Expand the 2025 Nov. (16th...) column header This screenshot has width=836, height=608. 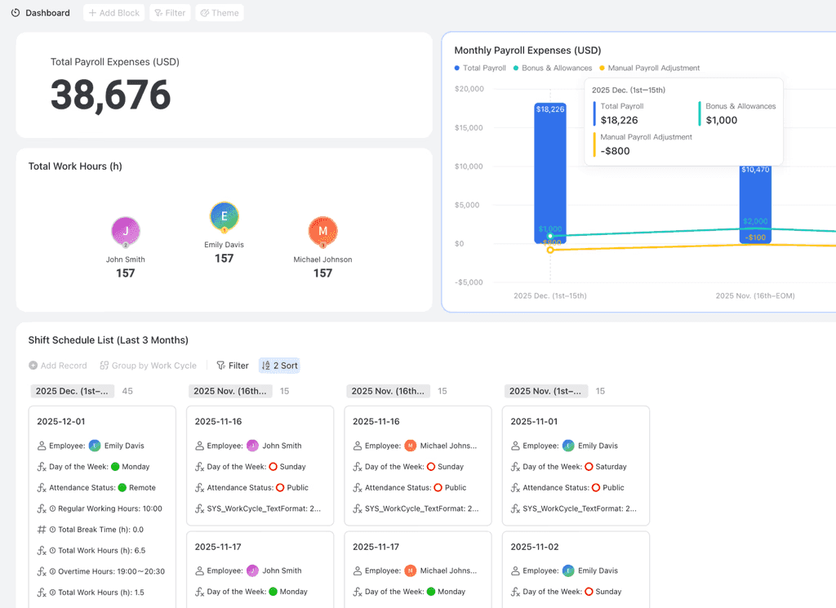tap(229, 391)
